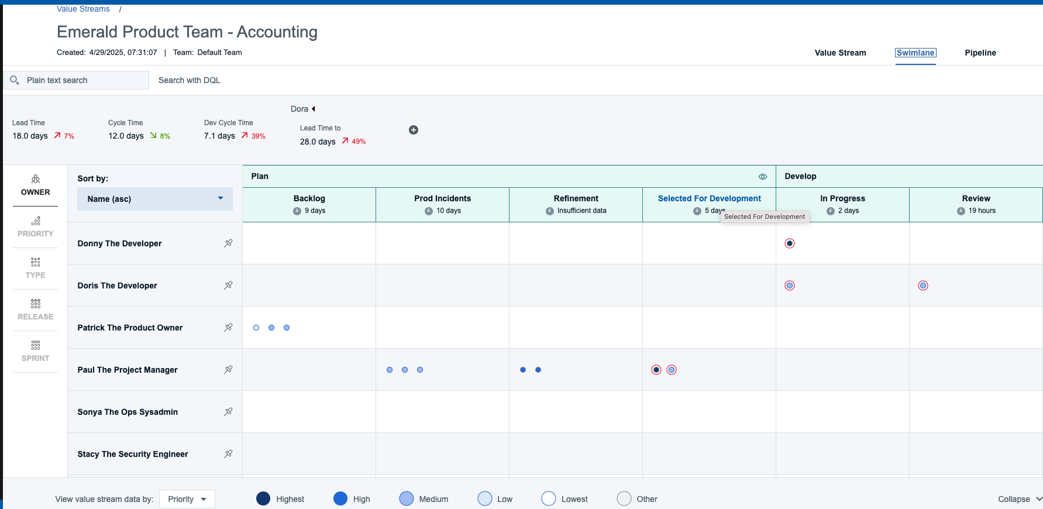Screen dimensions: 1043x509
Task: Pin the Paul The Project Manager row
Action: [x=228, y=370]
